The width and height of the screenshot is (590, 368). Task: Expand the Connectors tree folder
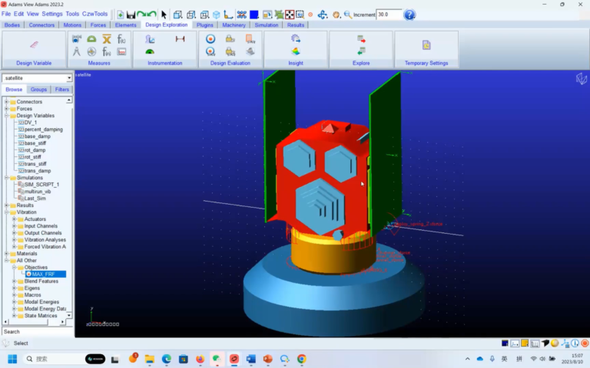6,102
